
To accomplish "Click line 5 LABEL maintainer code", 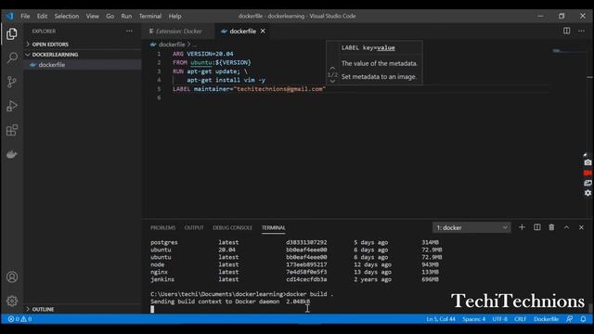I will (249, 89).
